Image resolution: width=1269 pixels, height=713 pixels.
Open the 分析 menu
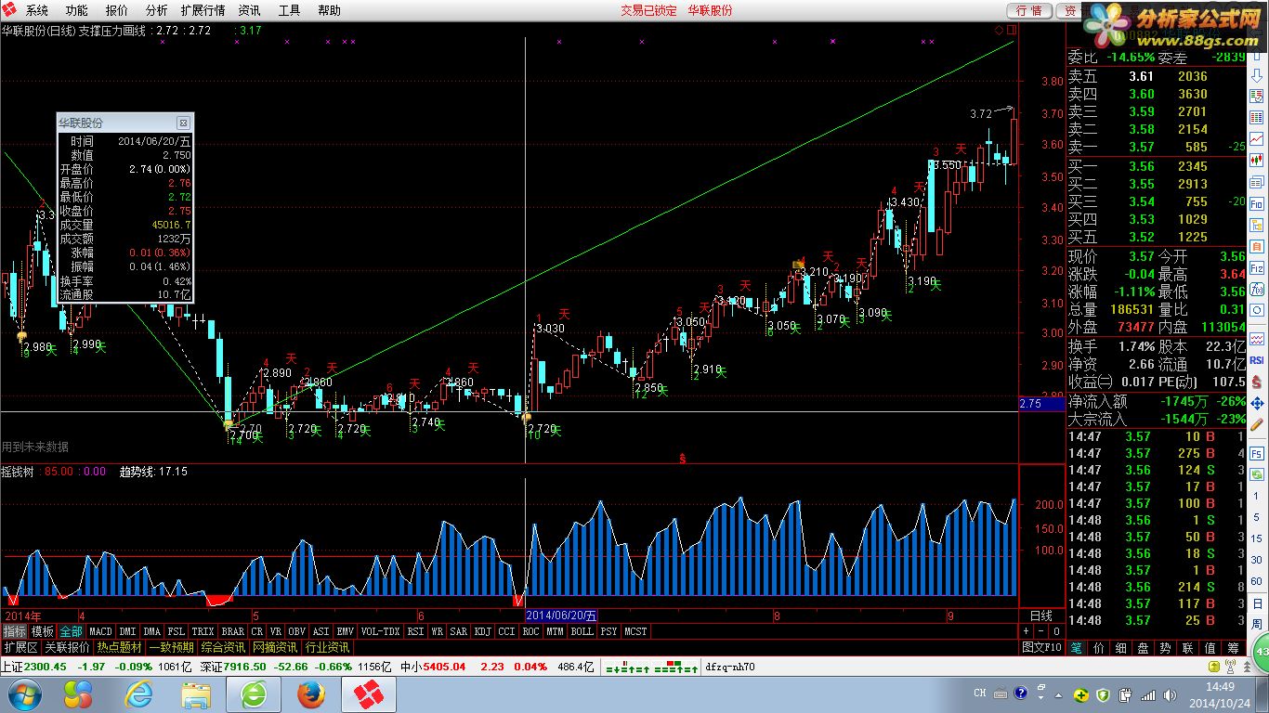coord(156,10)
